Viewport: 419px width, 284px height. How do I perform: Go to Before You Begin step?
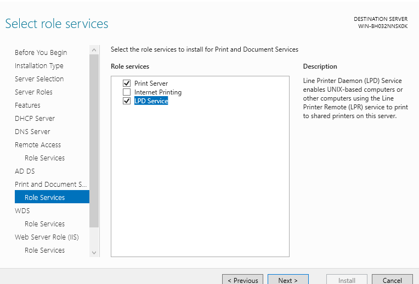click(x=41, y=53)
